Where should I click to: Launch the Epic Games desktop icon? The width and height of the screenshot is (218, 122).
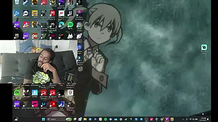tap(17, 37)
